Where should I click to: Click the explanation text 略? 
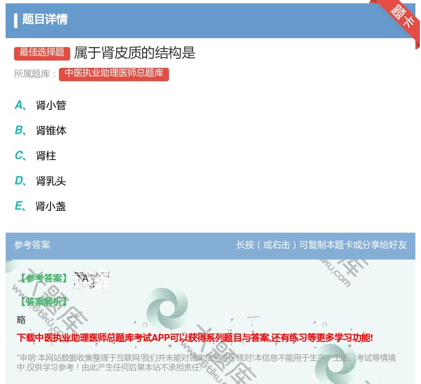21,320
